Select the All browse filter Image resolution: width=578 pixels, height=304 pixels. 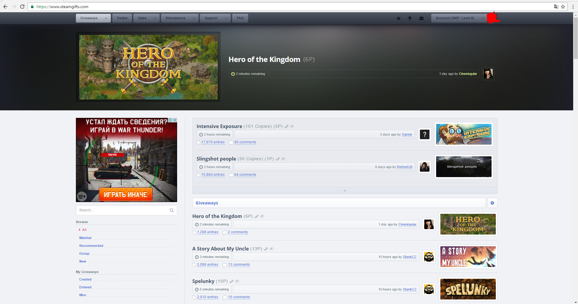84,230
